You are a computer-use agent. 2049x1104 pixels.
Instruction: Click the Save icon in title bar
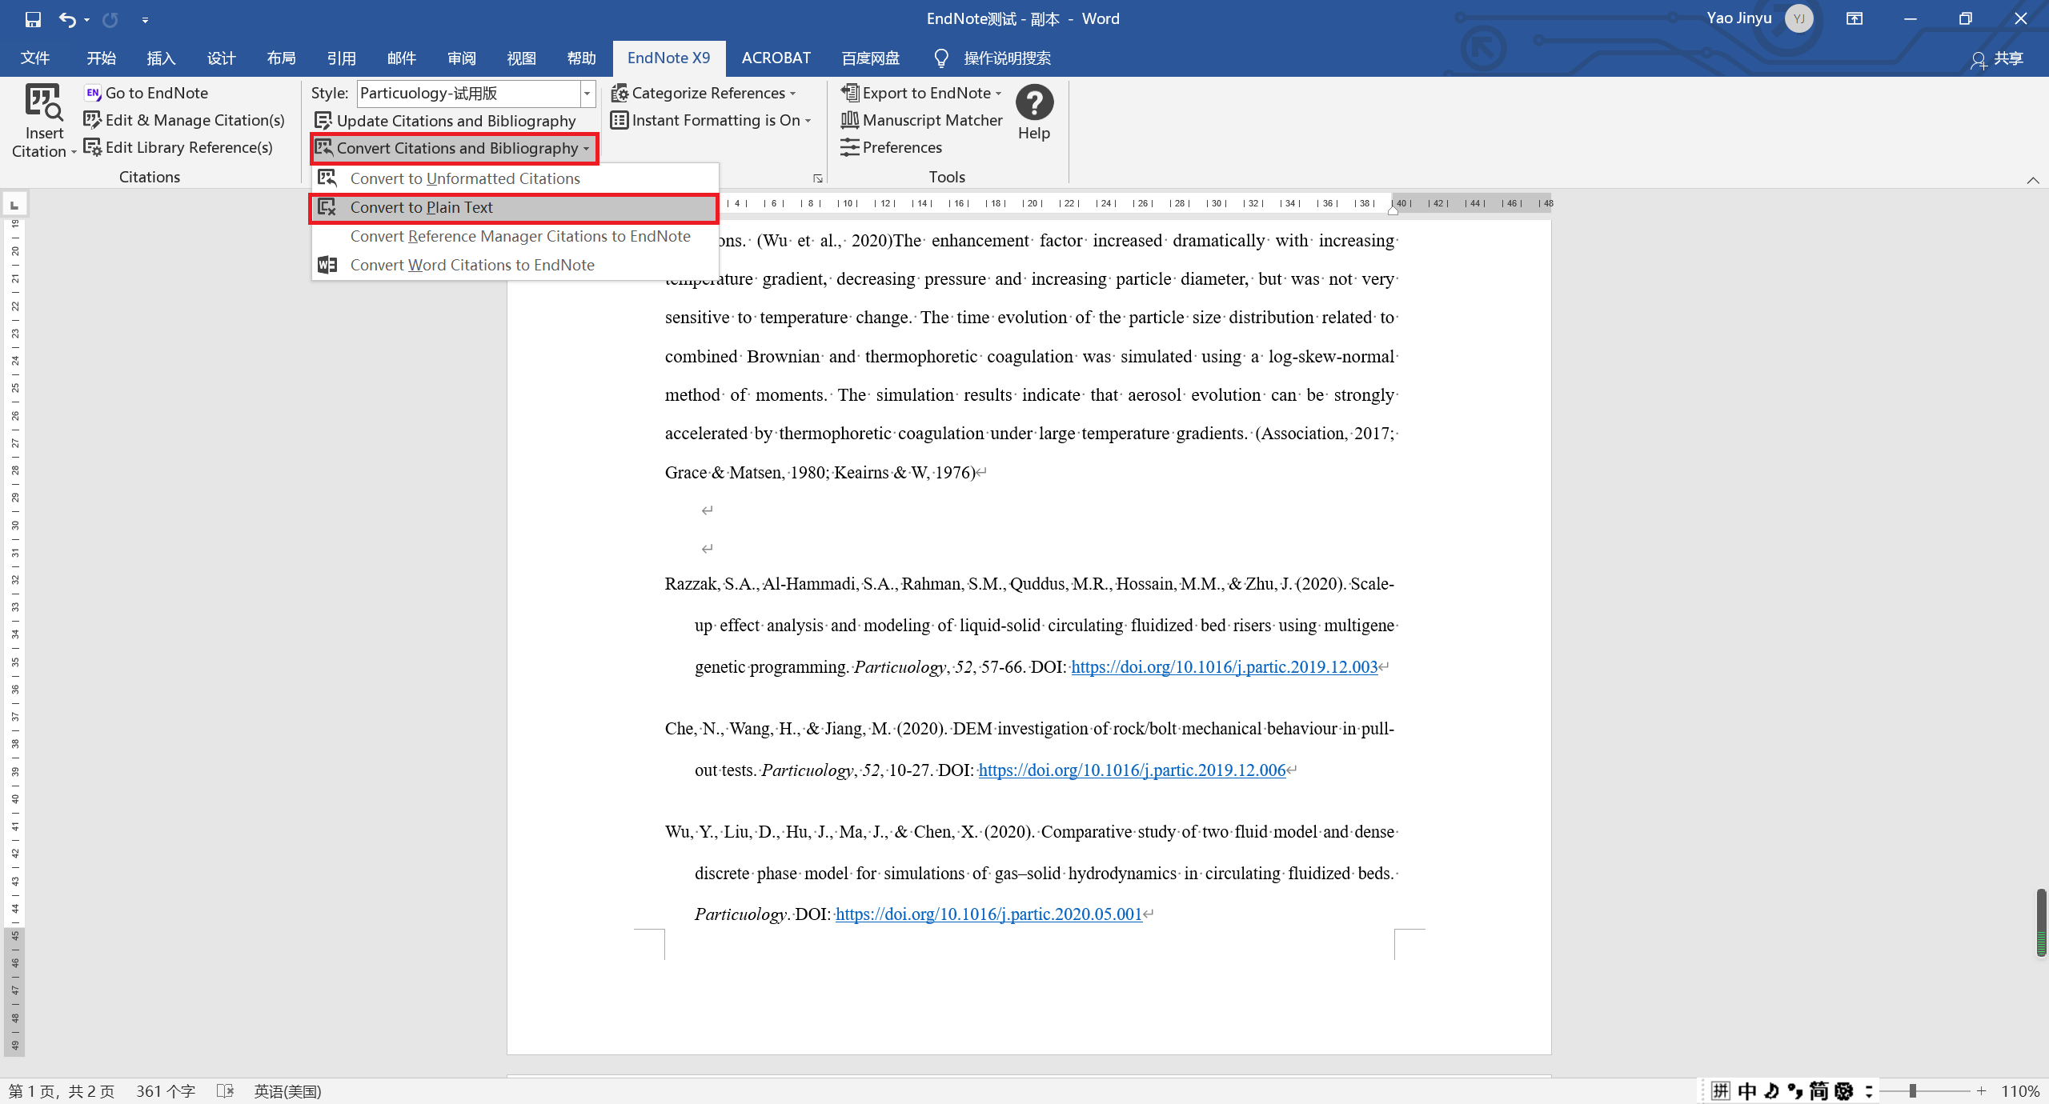click(x=33, y=19)
